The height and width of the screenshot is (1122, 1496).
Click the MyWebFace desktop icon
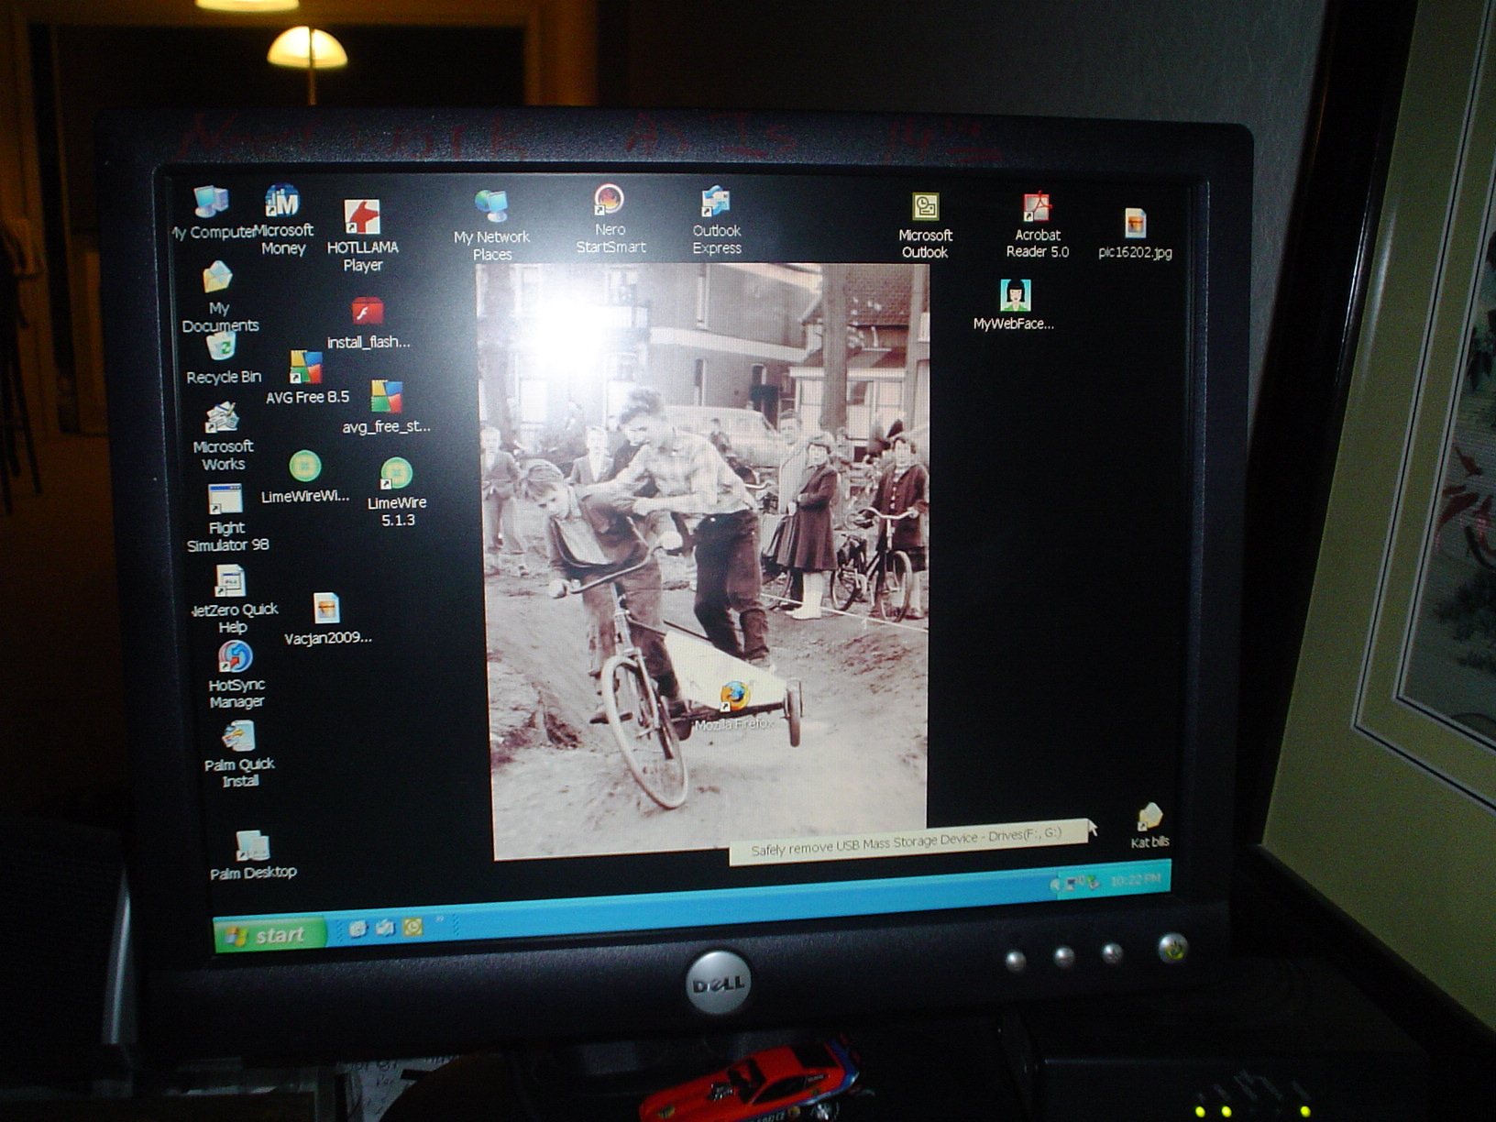coord(1014,304)
